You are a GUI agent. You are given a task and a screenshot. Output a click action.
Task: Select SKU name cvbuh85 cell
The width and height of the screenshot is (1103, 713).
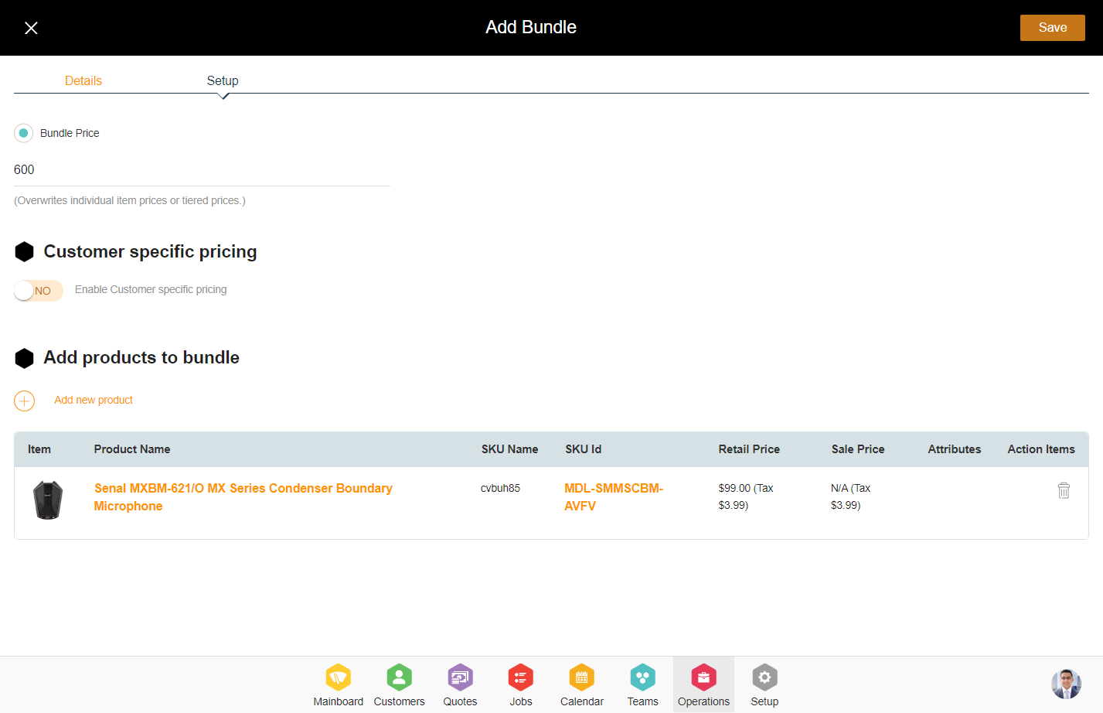(x=500, y=489)
